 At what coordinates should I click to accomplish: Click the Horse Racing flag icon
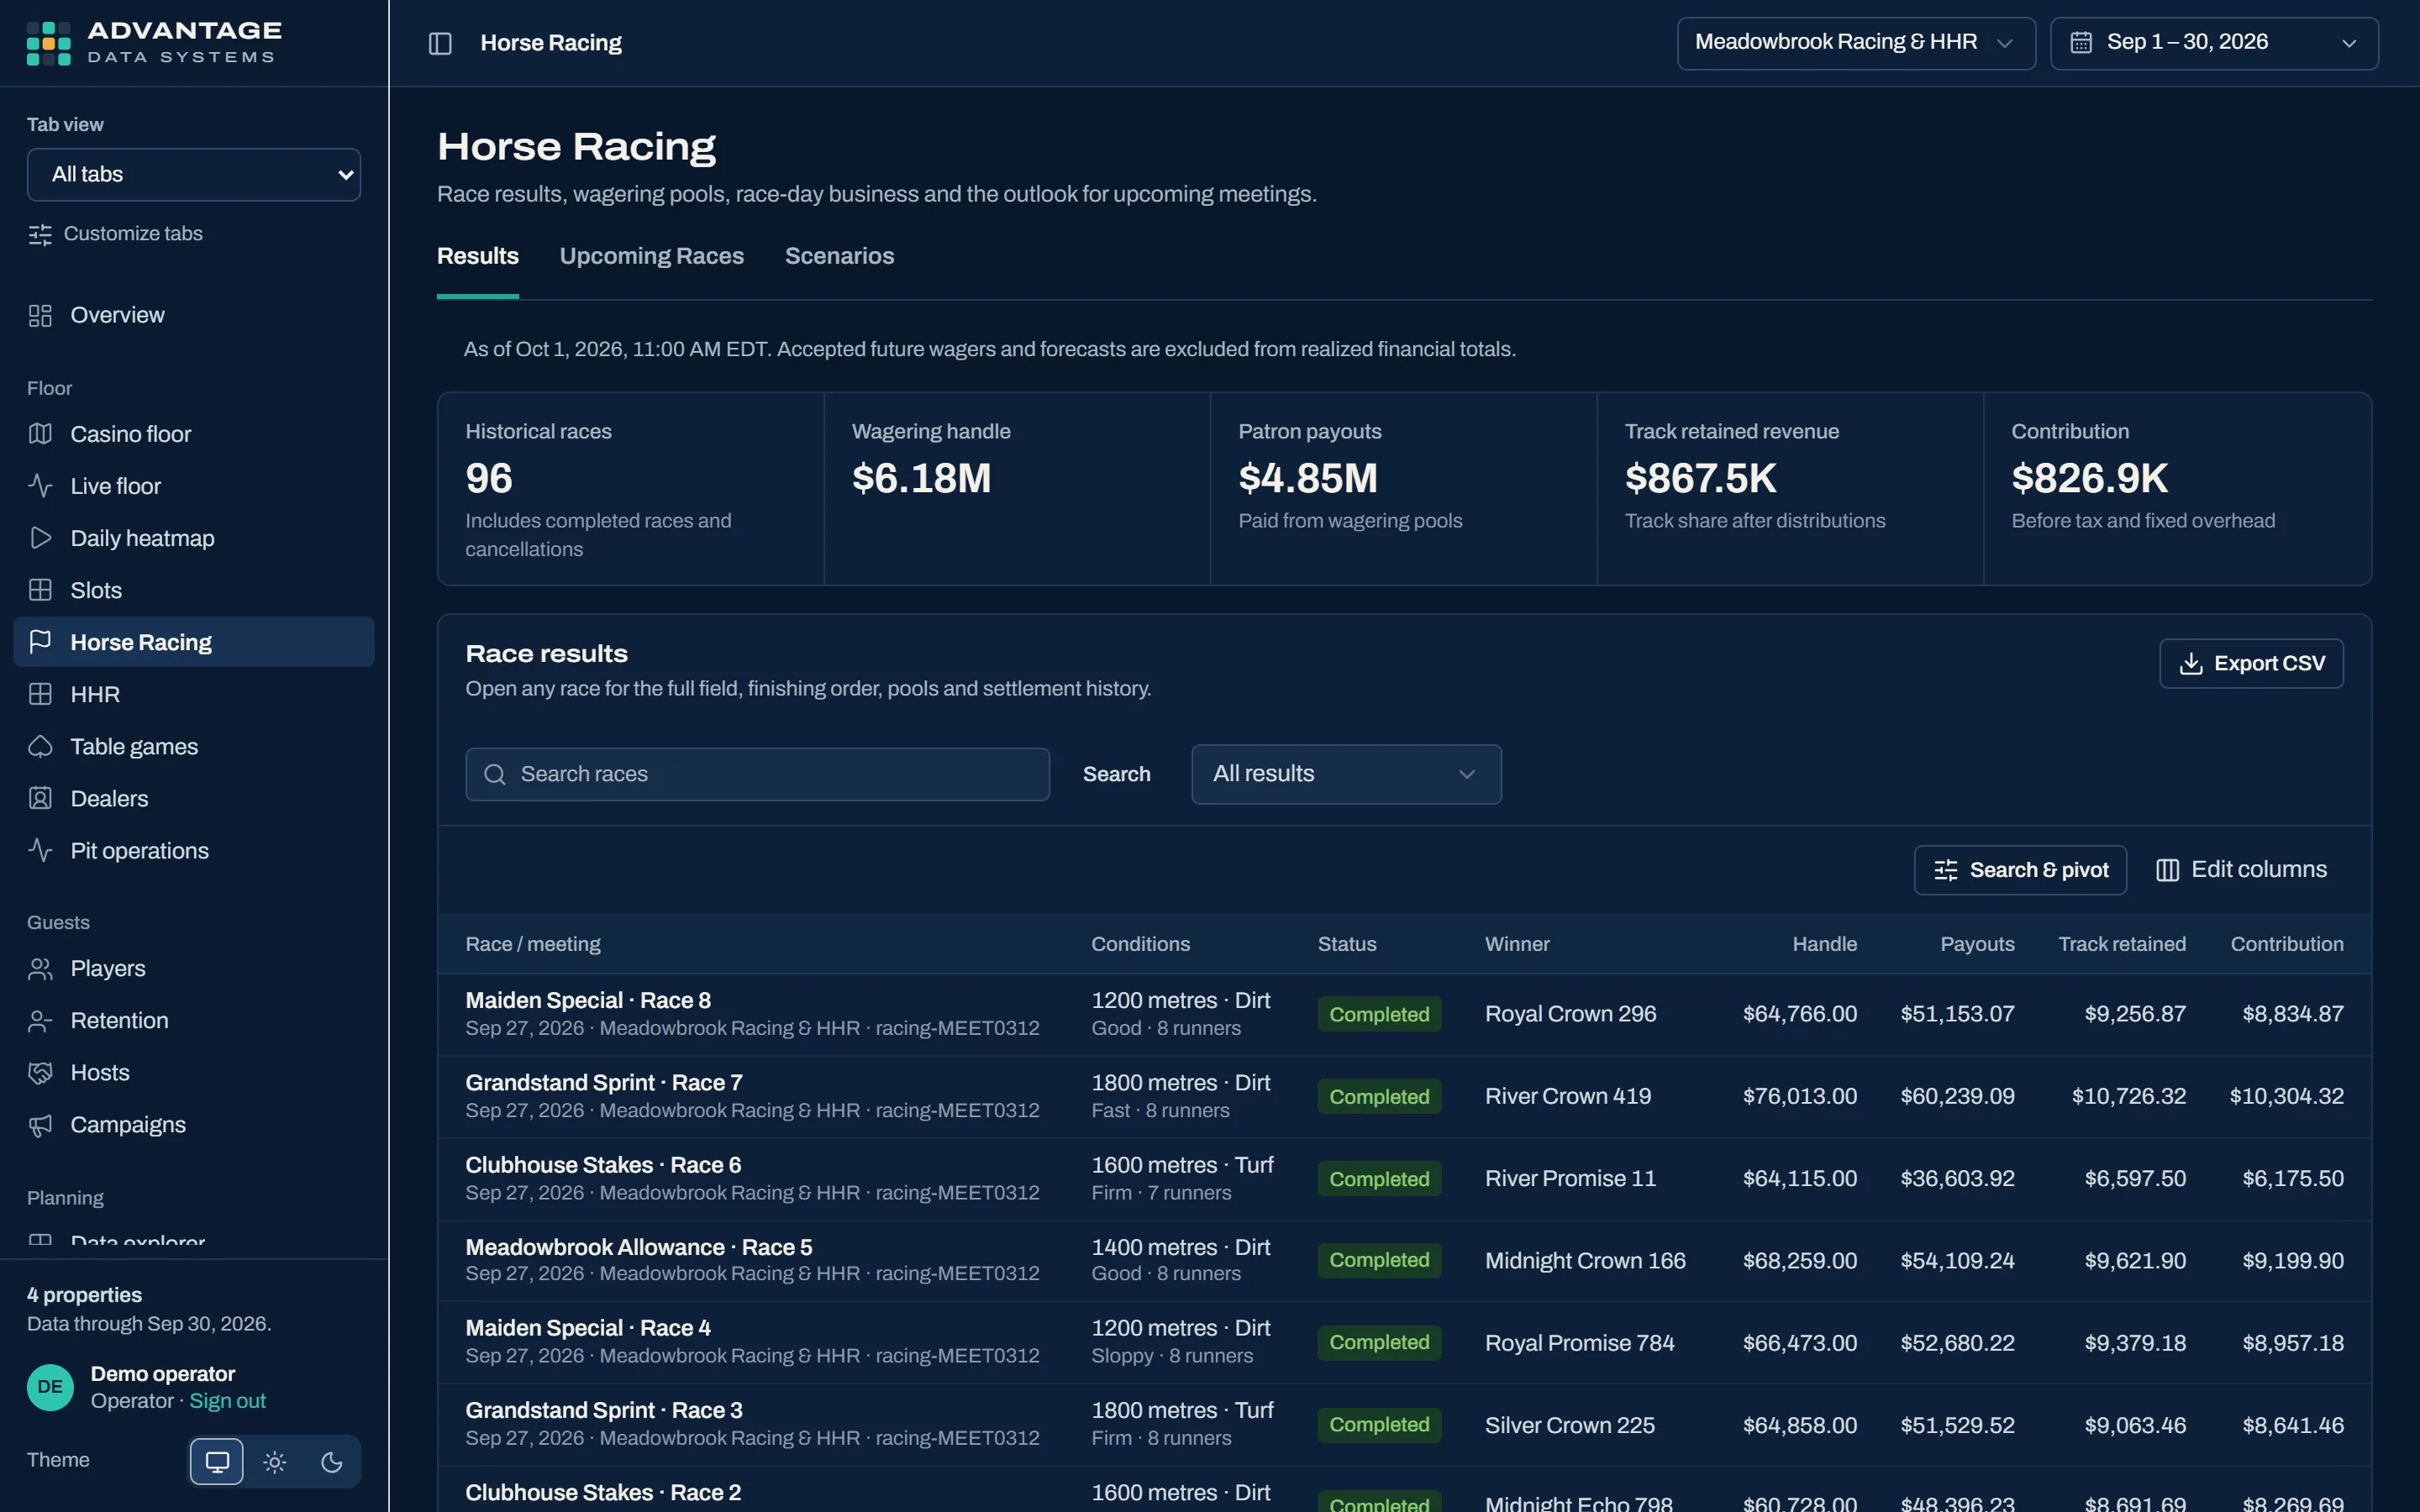pos(40,642)
